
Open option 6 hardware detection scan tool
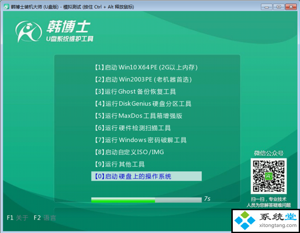tap(133, 128)
